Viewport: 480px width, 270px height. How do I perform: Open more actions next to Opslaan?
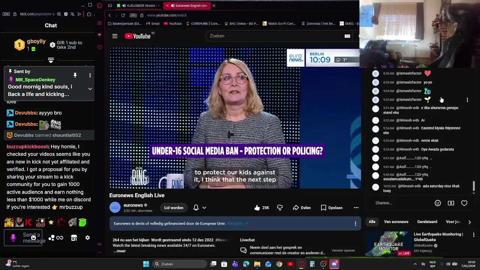pos(356,208)
